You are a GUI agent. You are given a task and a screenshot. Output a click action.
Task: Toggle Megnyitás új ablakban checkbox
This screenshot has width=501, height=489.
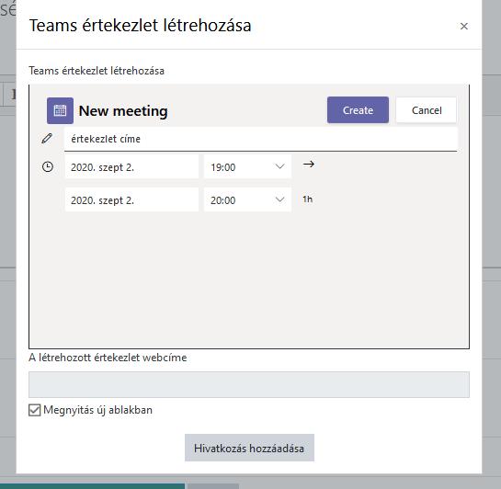35,410
